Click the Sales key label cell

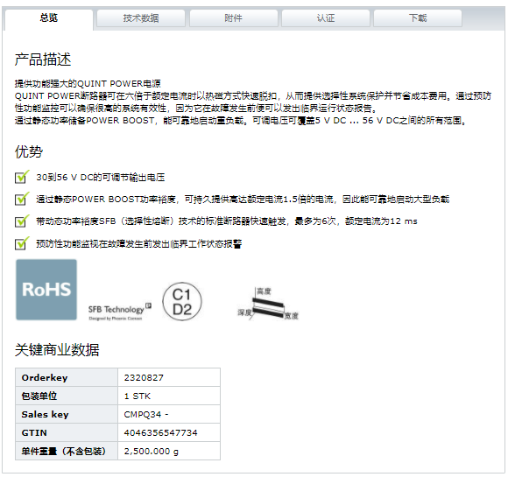[67, 414]
